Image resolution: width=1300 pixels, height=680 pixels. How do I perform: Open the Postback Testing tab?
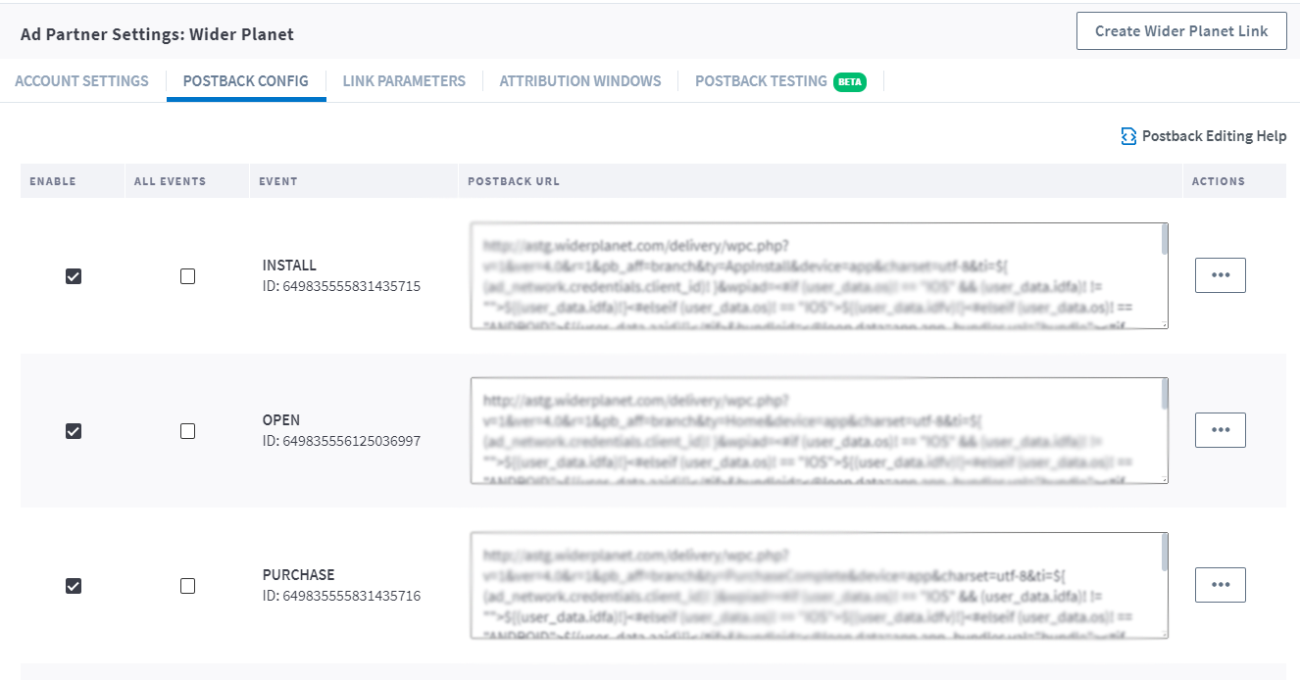pos(761,81)
